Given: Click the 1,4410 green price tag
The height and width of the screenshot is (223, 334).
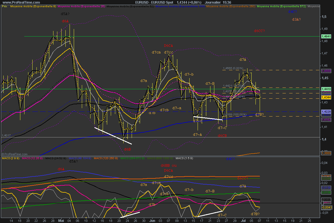Looking at the screenshot, I should (326, 89).
